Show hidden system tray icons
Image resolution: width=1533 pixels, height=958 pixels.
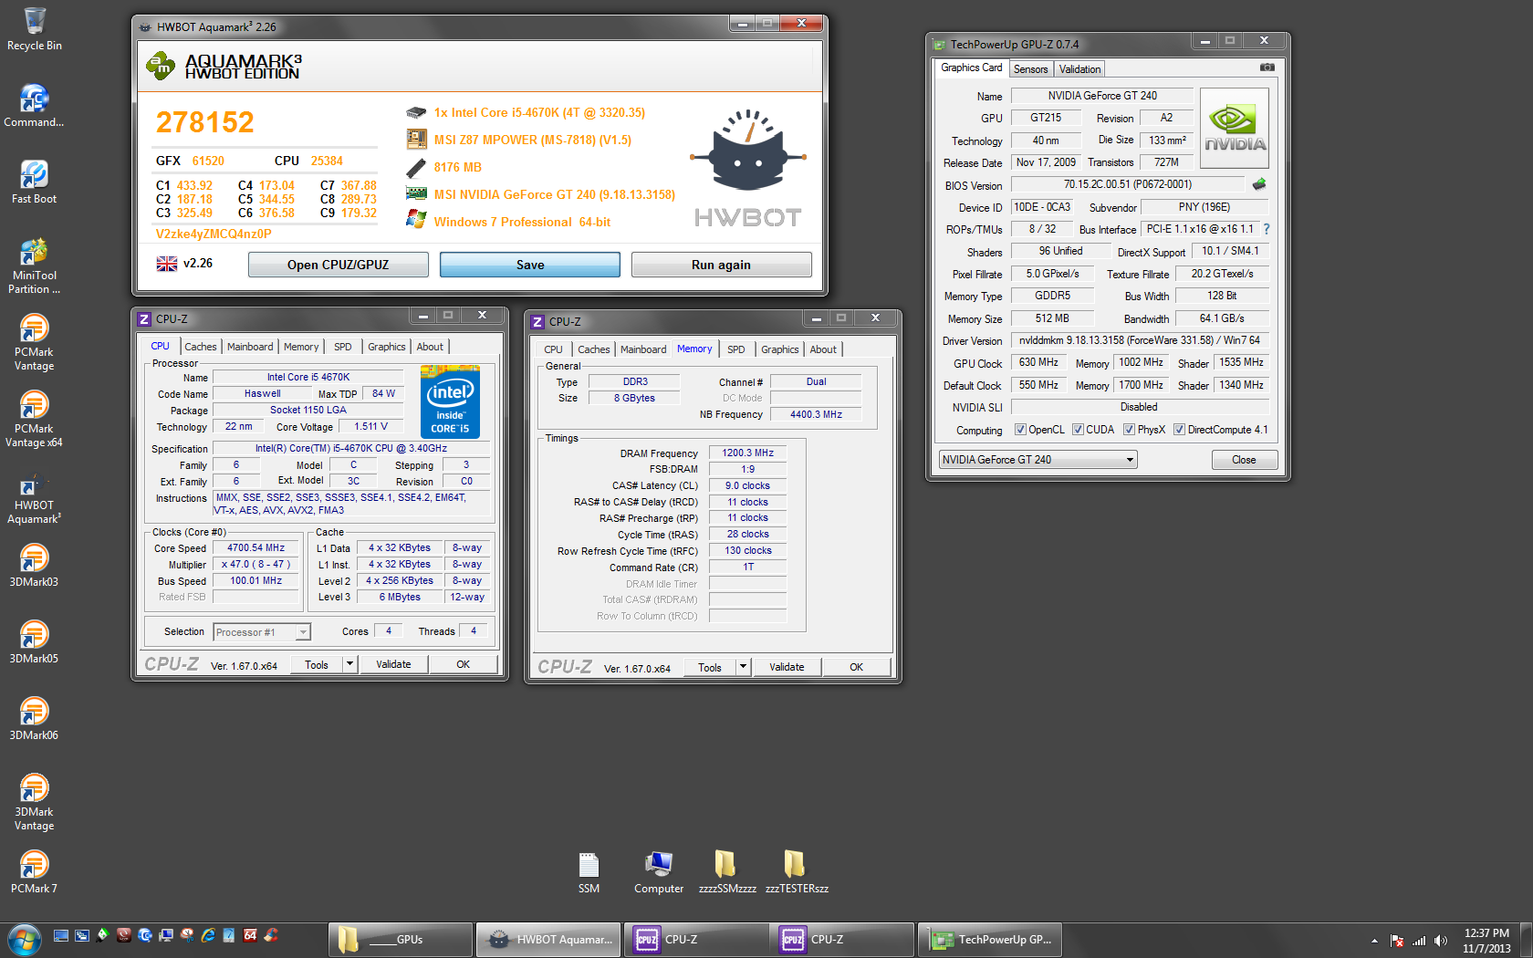(1374, 941)
